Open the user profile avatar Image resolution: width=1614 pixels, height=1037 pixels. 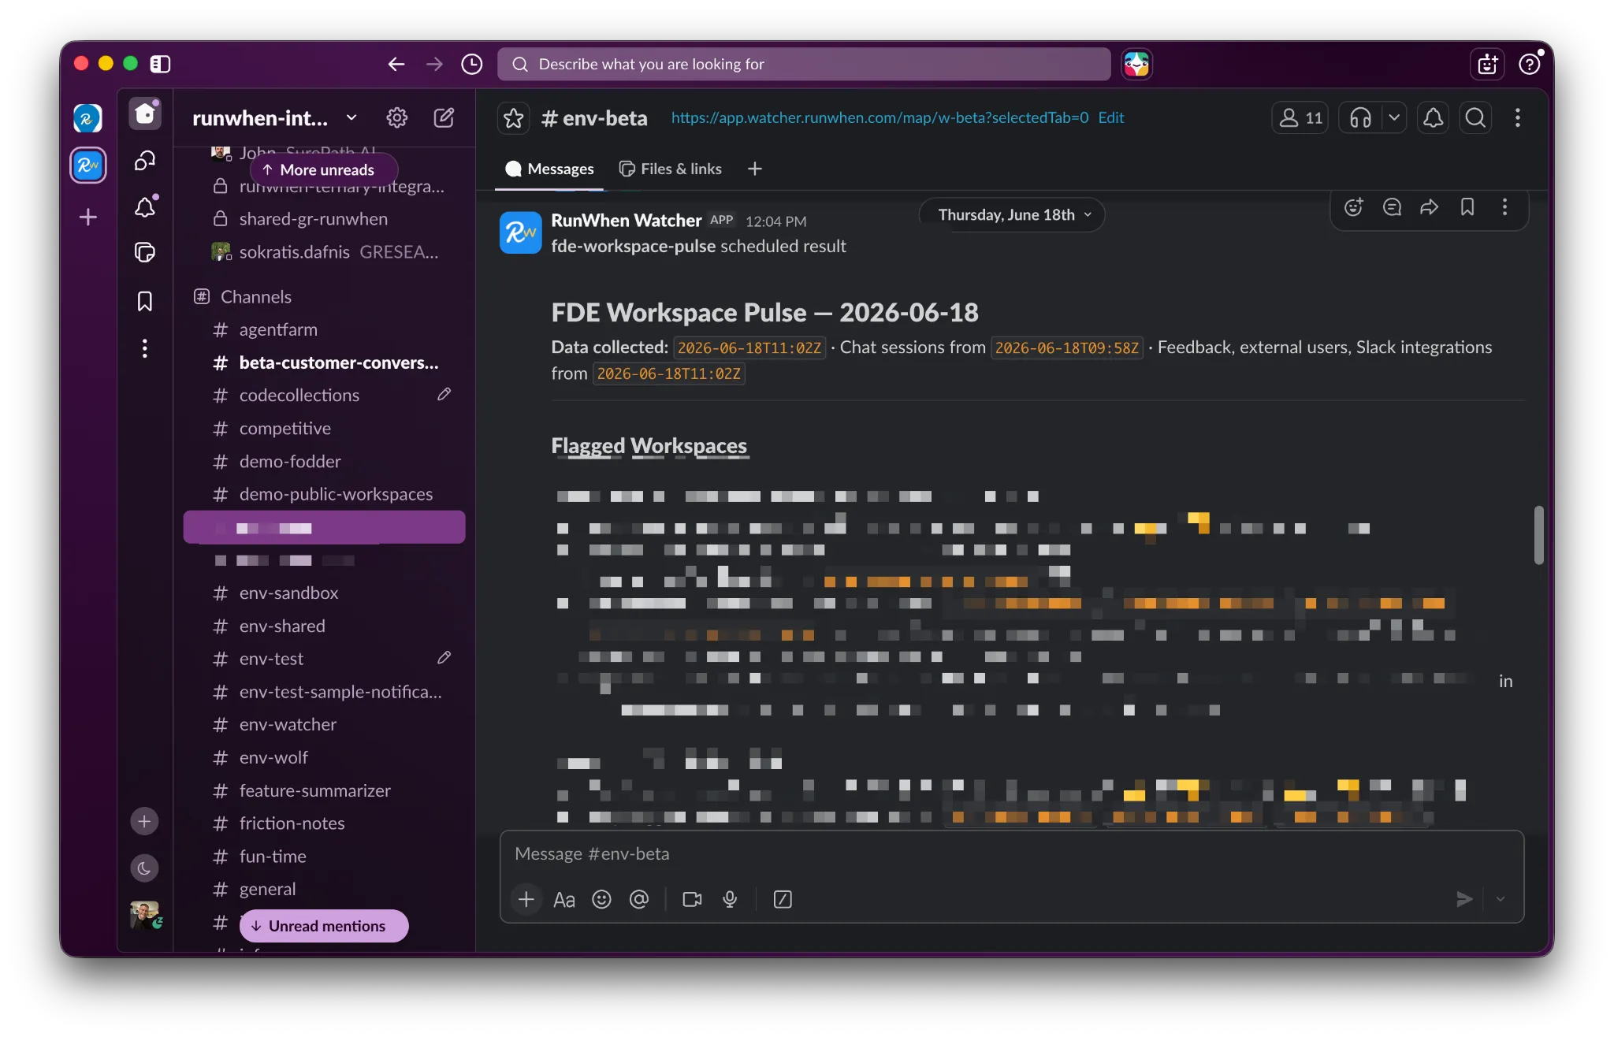[145, 915]
